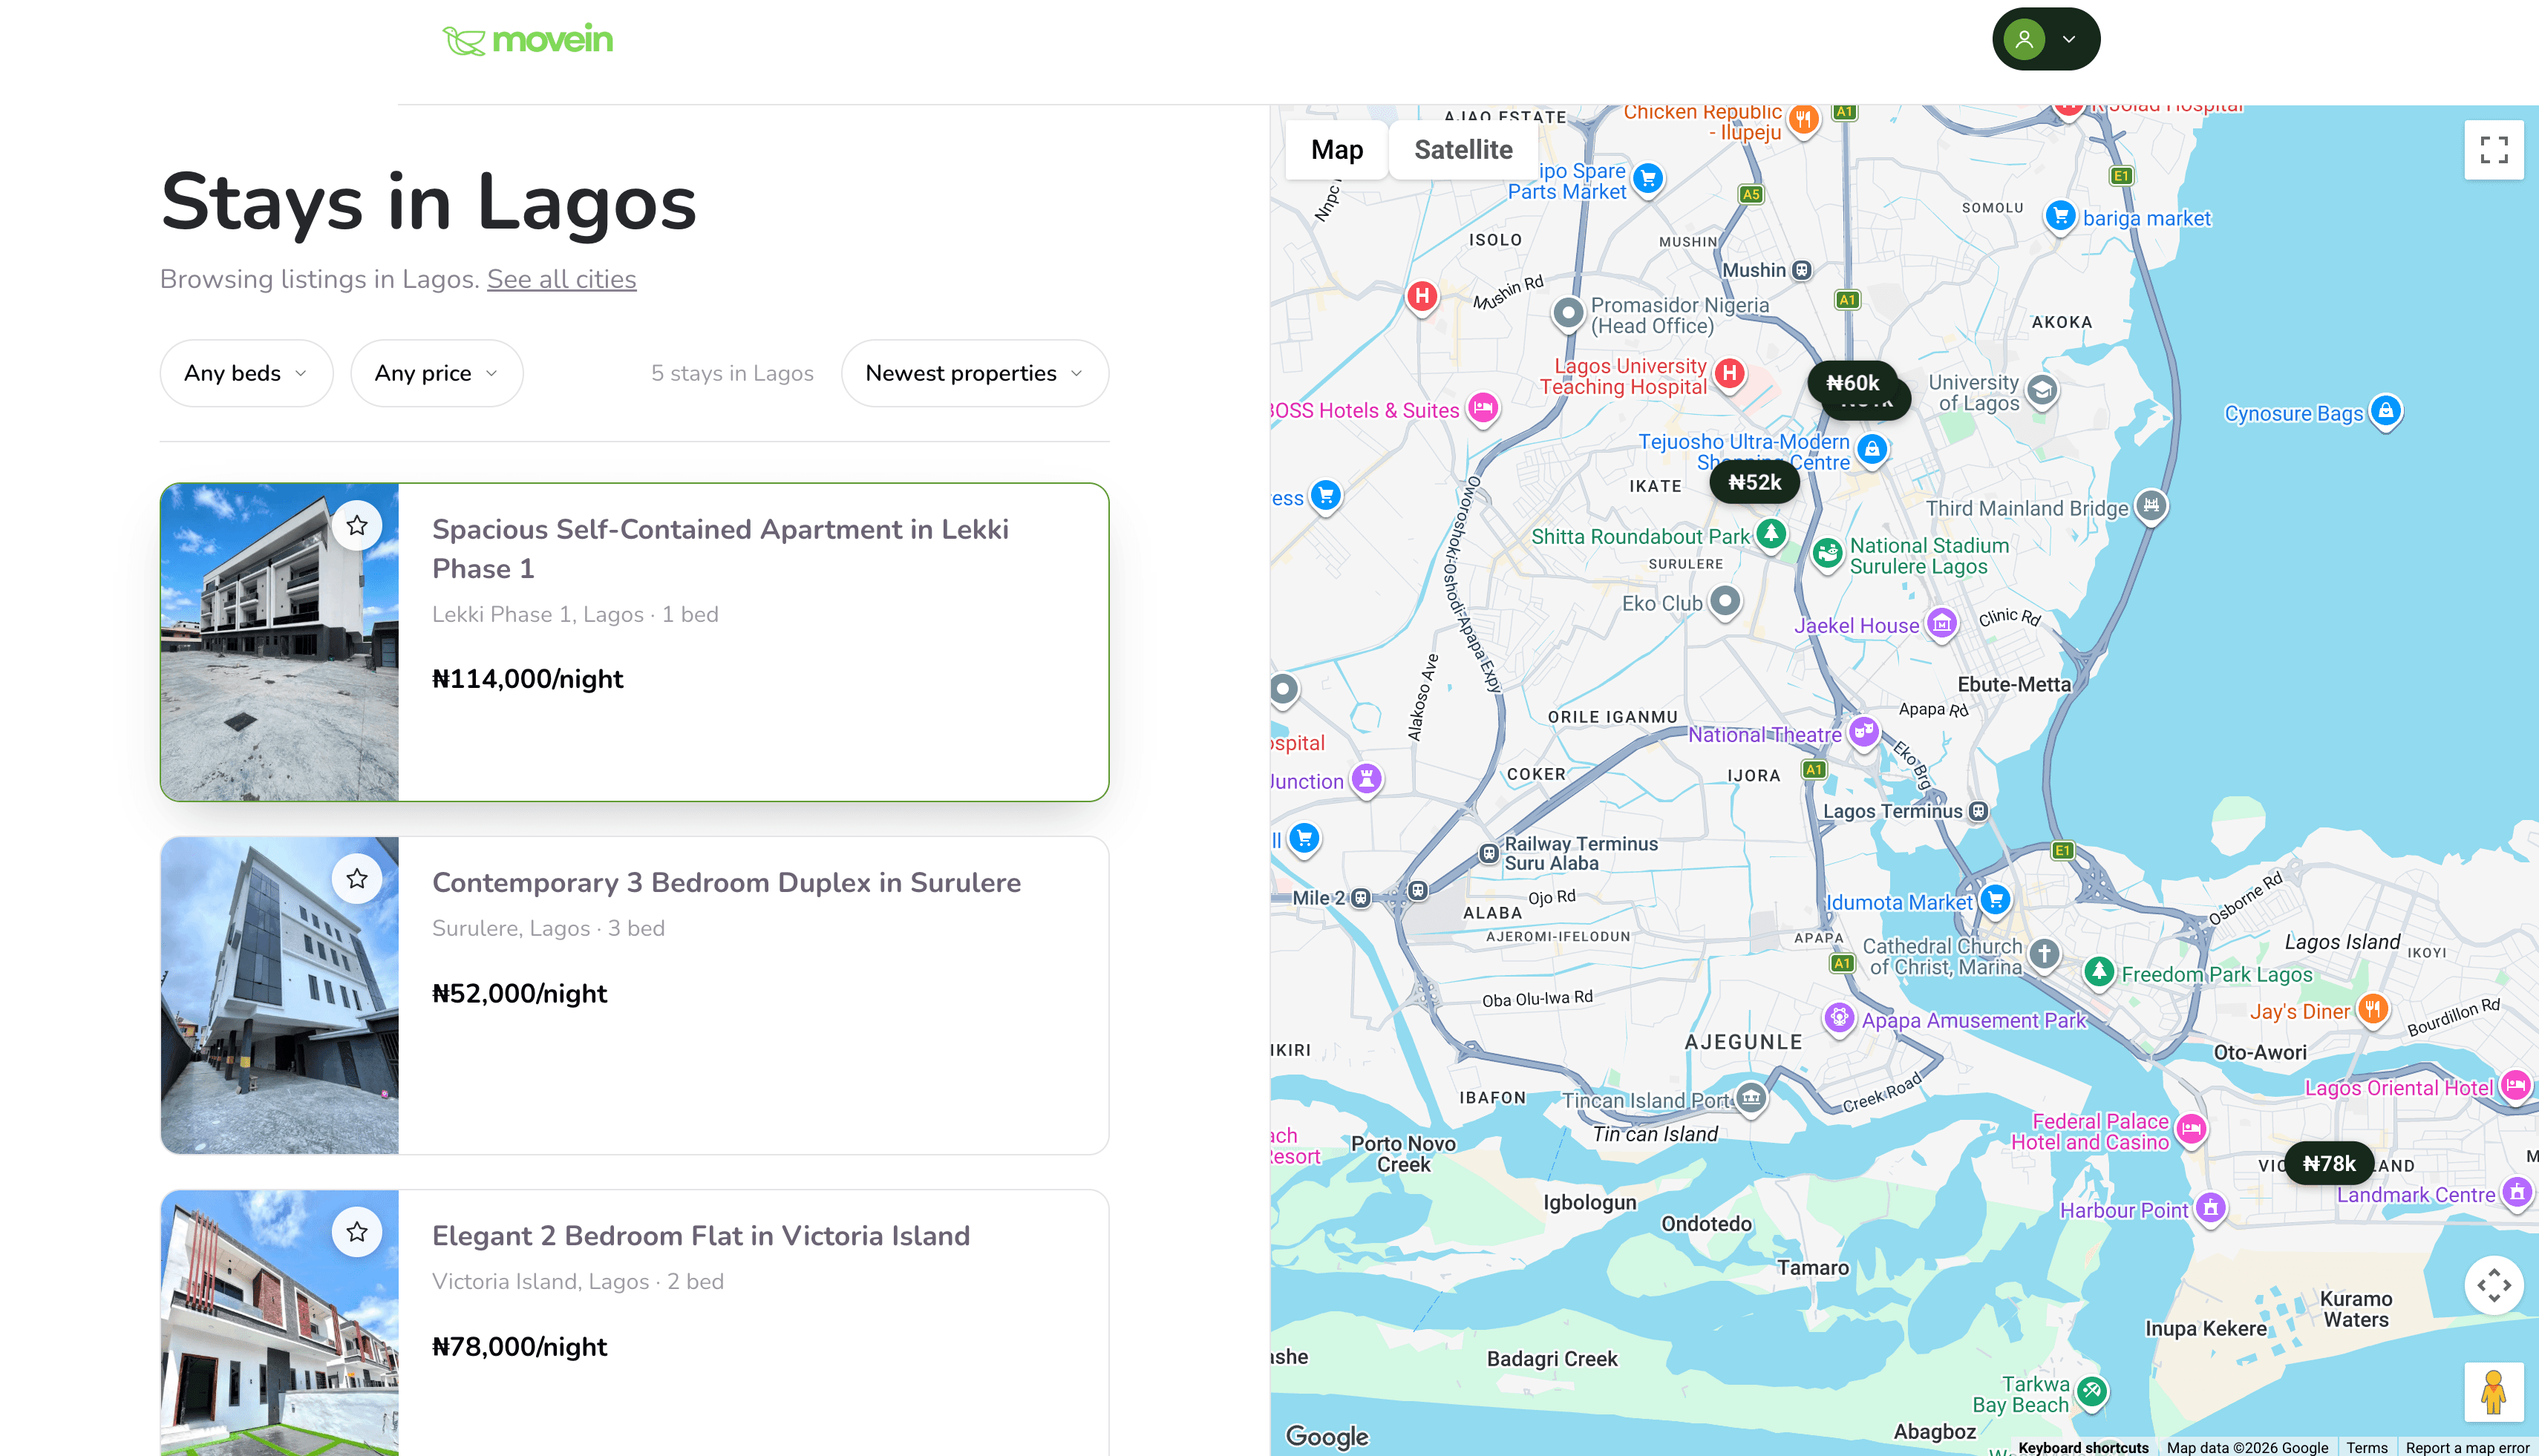Open map camera controls
Screen dimensions: 2539x1456
coord(2494,1285)
